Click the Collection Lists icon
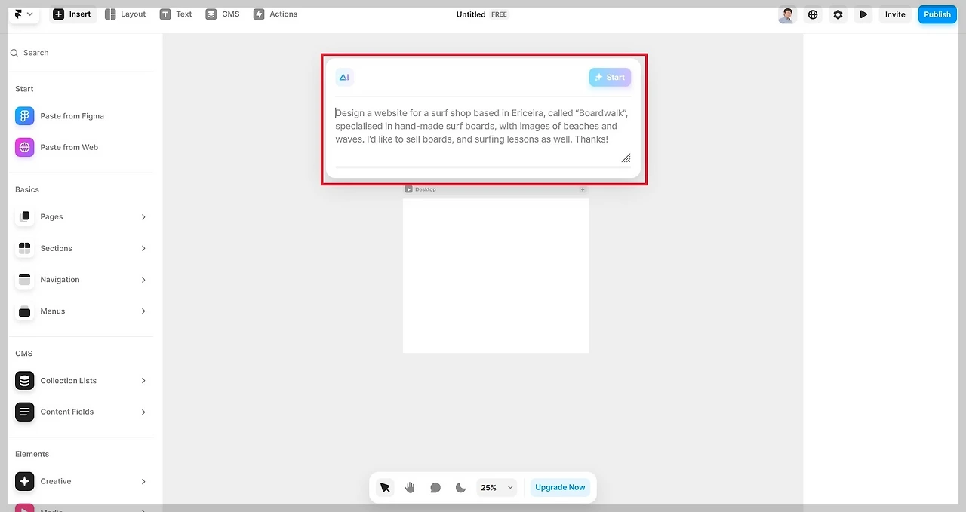966x512 pixels. 25,381
